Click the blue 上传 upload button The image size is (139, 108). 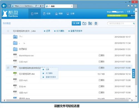[x=76, y=23]
